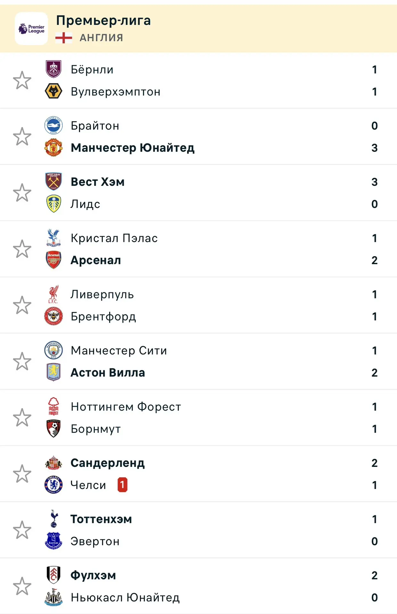Tap the Arsenal club crest
The width and height of the screenshot is (397, 614).
(53, 260)
